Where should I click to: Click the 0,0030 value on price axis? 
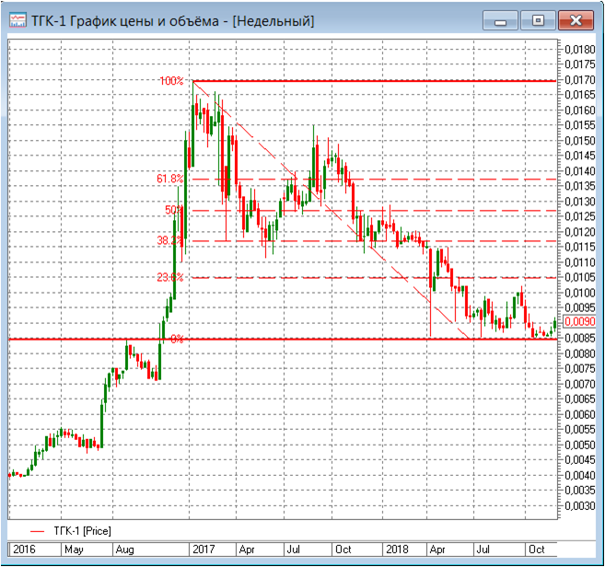point(578,505)
